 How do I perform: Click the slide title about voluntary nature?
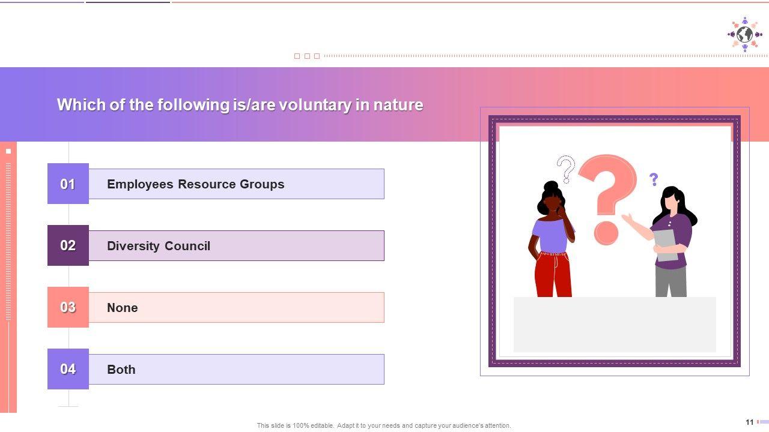click(240, 105)
